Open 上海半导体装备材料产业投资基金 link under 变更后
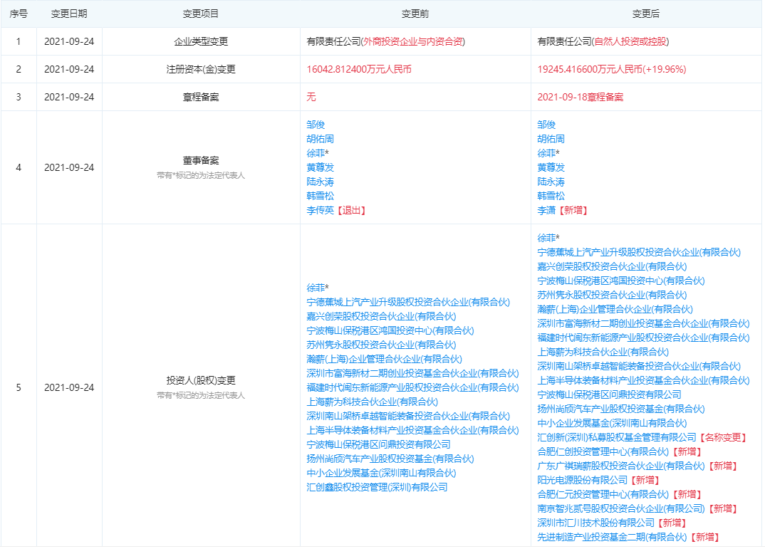This screenshot has height=549, width=765. coord(643,380)
